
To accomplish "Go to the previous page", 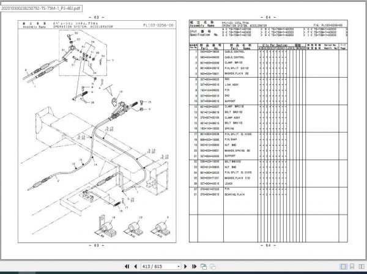I will (x=135, y=266).
